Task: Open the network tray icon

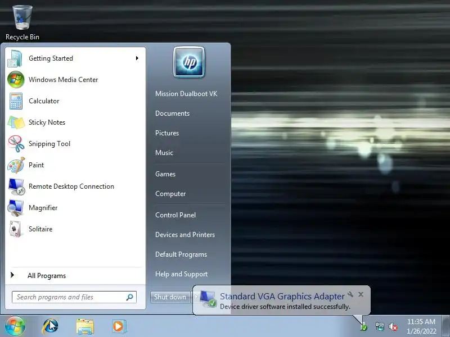Action: coord(379,326)
